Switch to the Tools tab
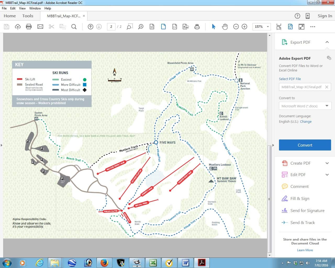The height and width of the screenshot is (268, 335). pos(28,16)
